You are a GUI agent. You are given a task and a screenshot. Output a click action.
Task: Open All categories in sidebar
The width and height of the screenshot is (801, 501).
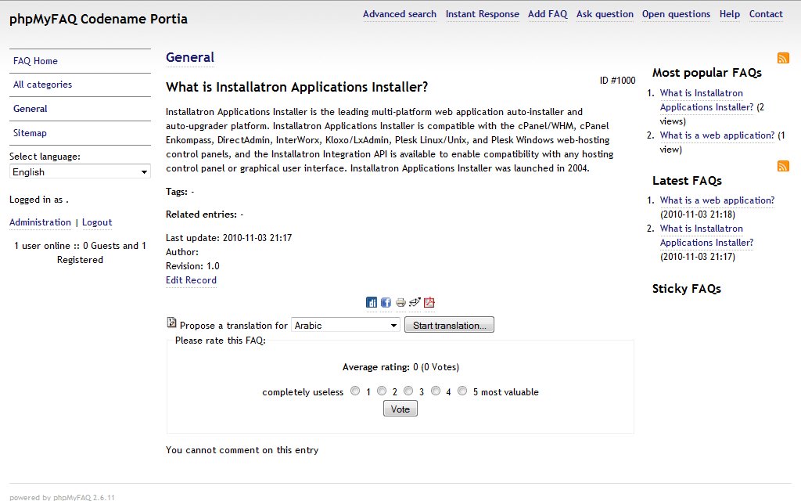tap(42, 85)
